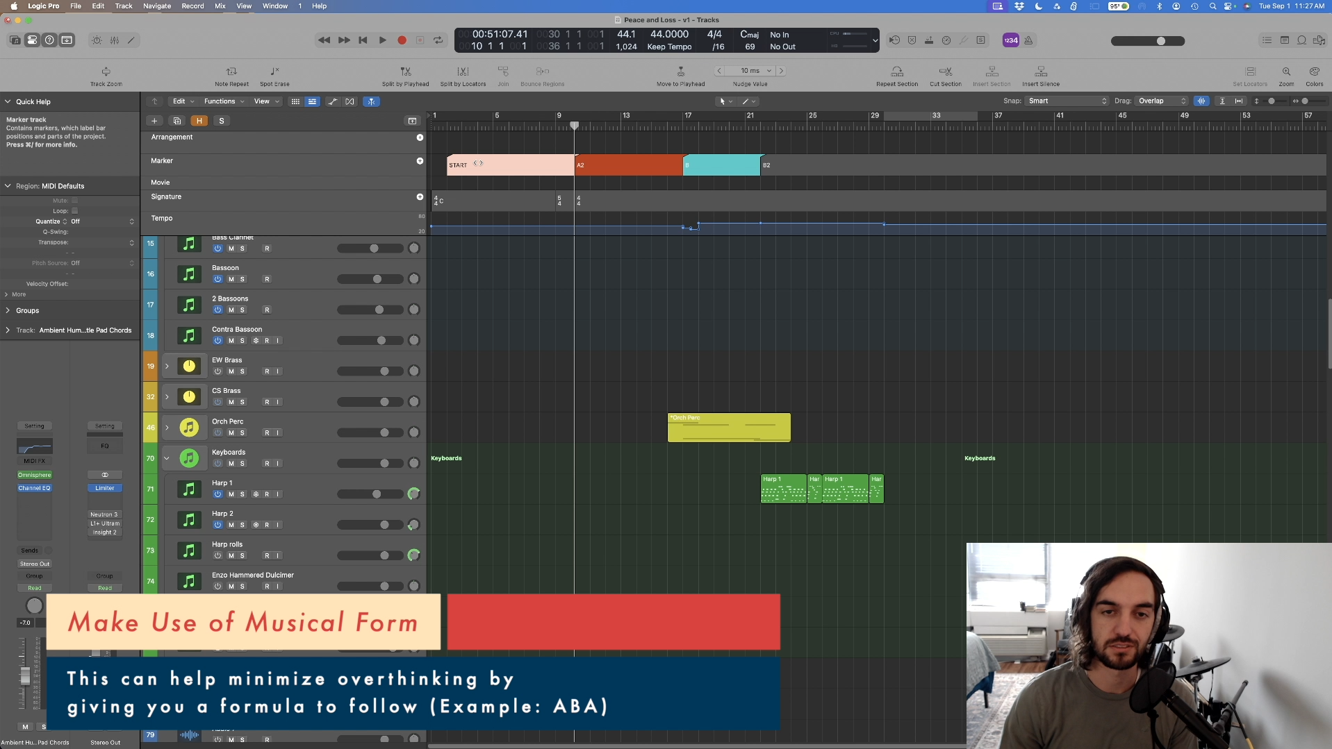The width and height of the screenshot is (1332, 749).
Task: Click the Rewind transport button
Action: click(x=324, y=40)
